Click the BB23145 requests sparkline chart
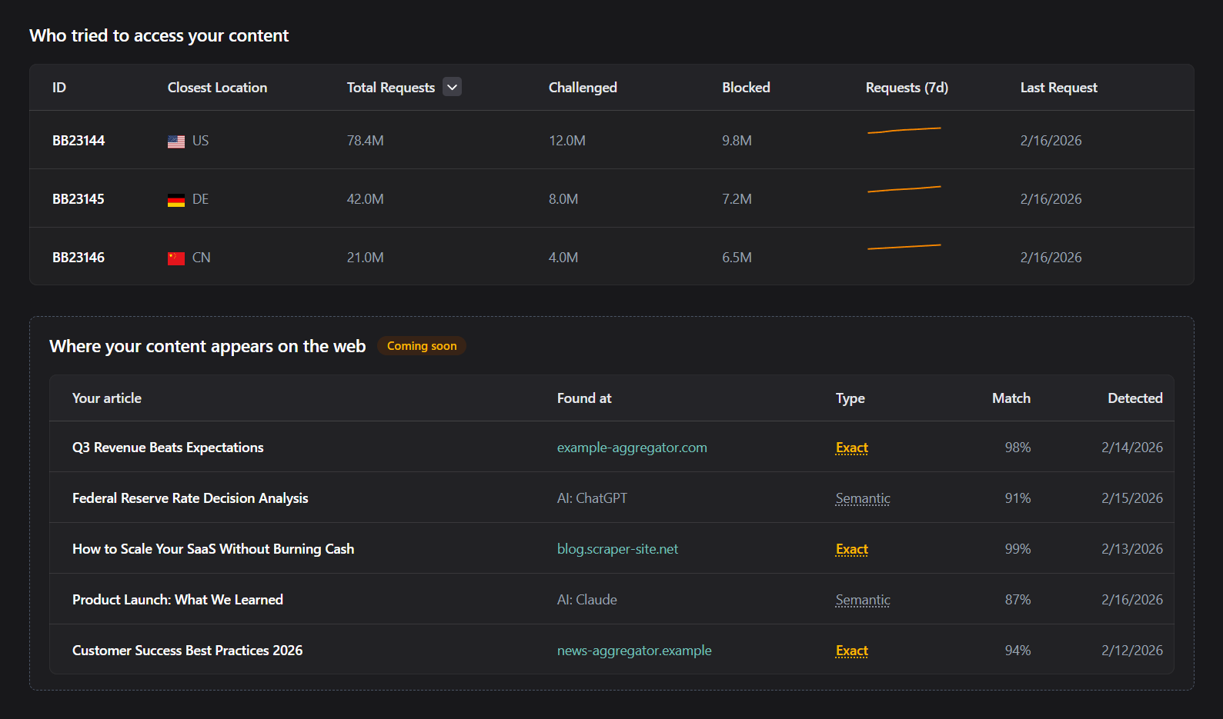This screenshot has height=719, width=1223. tap(904, 189)
